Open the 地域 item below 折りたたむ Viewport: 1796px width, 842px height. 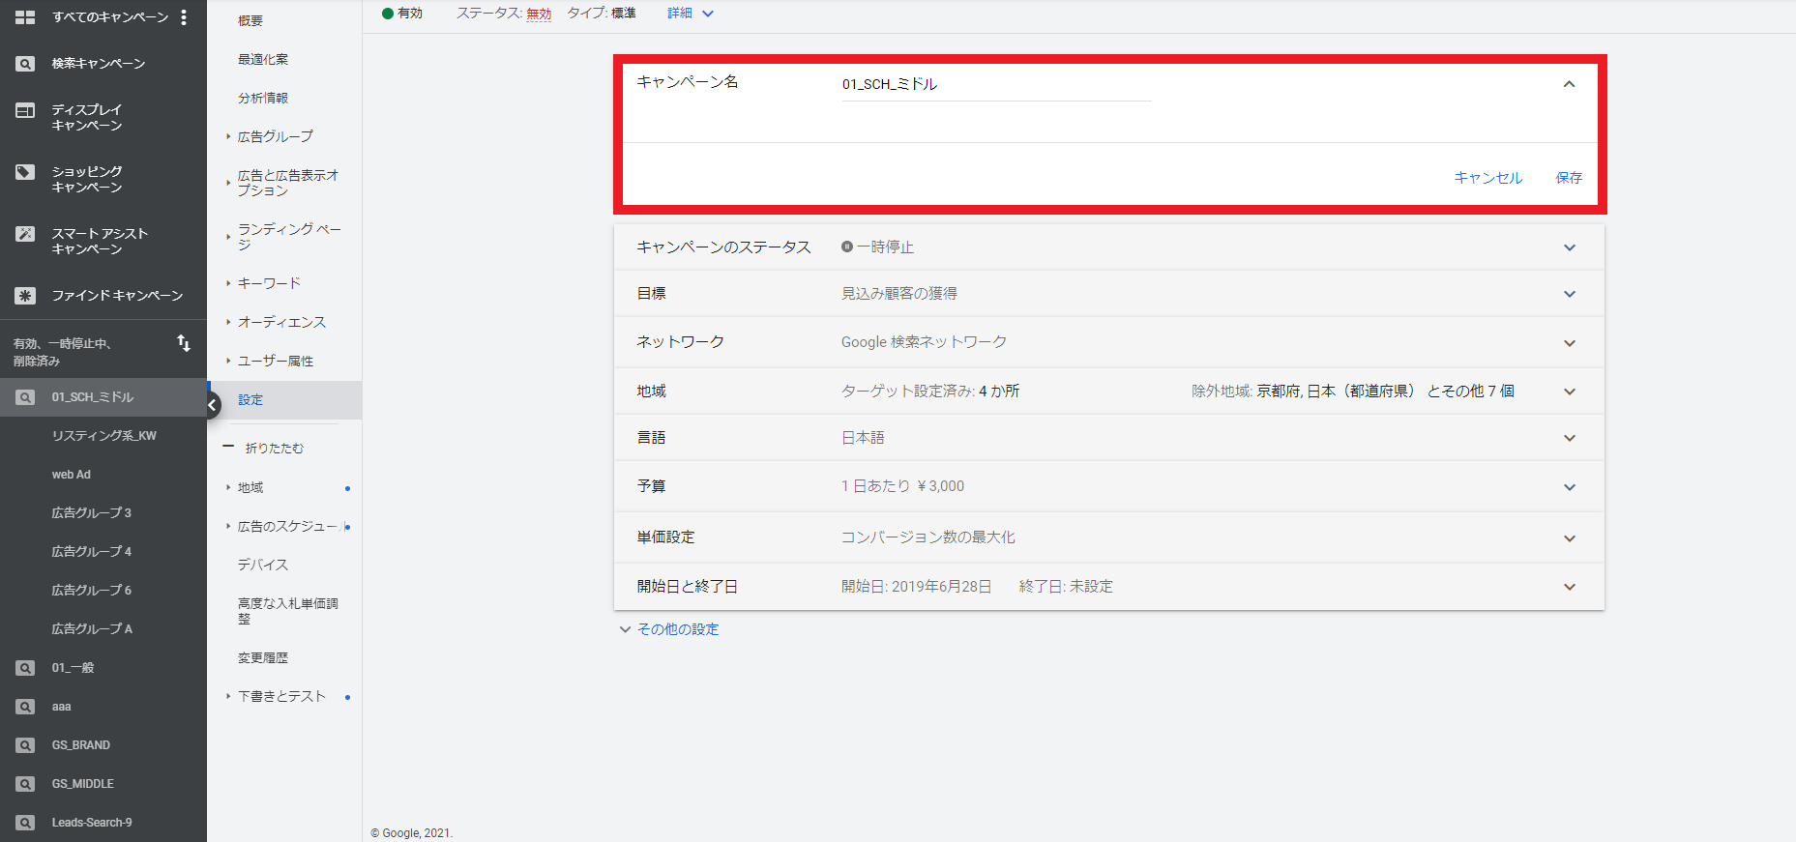coord(250,487)
